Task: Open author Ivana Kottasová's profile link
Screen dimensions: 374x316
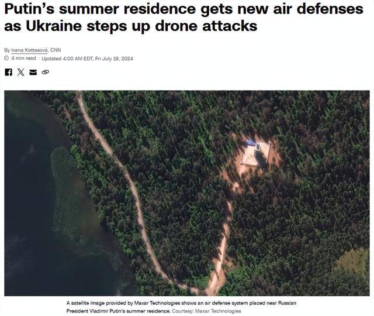Action: (x=30, y=50)
